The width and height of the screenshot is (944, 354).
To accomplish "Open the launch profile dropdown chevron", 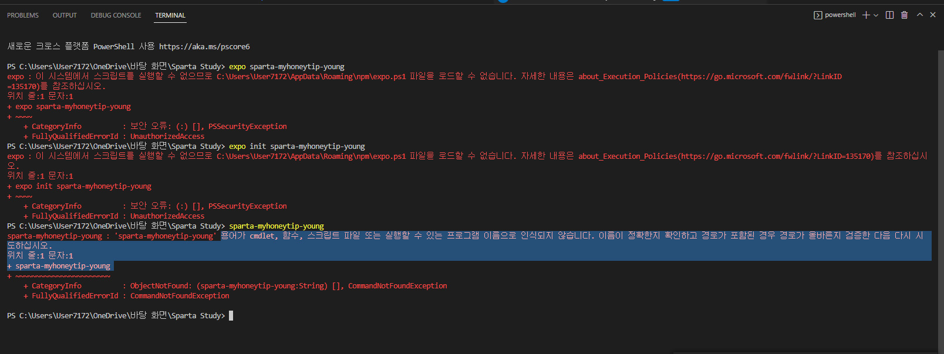I will [x=876, y=15].
